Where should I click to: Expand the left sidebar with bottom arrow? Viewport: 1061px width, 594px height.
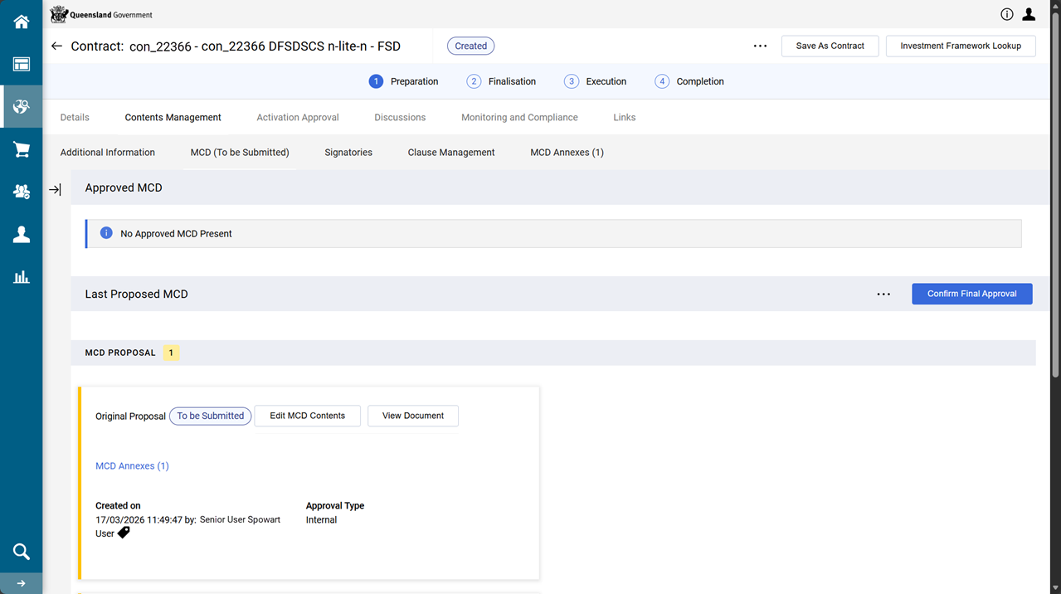[21, 583]
